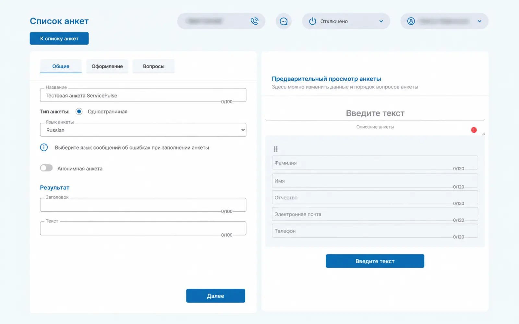Screen dimensions: 519x324
Task: Click the Далее button
Action: 216,296
